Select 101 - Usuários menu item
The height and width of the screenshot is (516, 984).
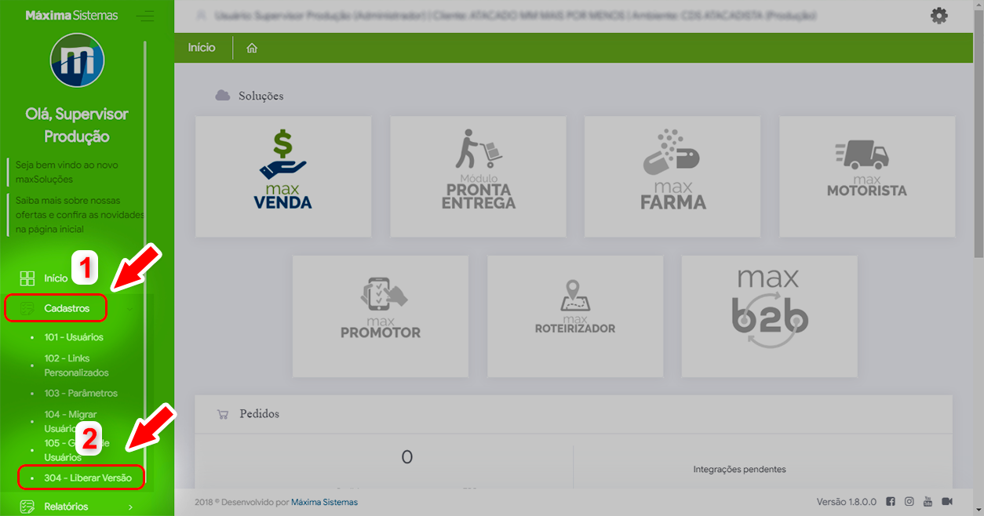pos(74,337)
